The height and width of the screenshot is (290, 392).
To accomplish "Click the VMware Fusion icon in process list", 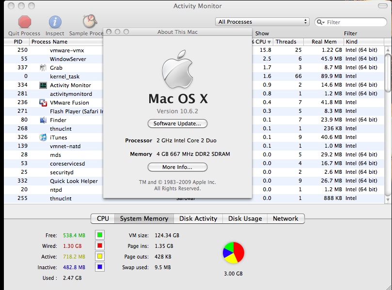I will (x=43, y=103).
